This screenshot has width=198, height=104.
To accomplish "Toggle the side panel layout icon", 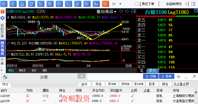I will tap(193, 4).
